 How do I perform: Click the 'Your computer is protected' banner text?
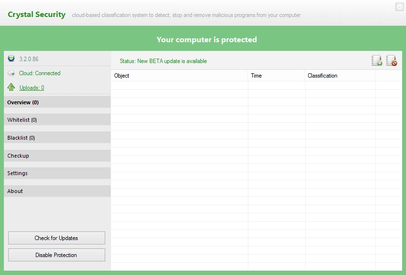pos(207,40)
